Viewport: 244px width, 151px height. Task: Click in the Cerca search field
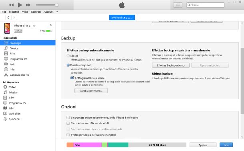click(x=206, y=5)
